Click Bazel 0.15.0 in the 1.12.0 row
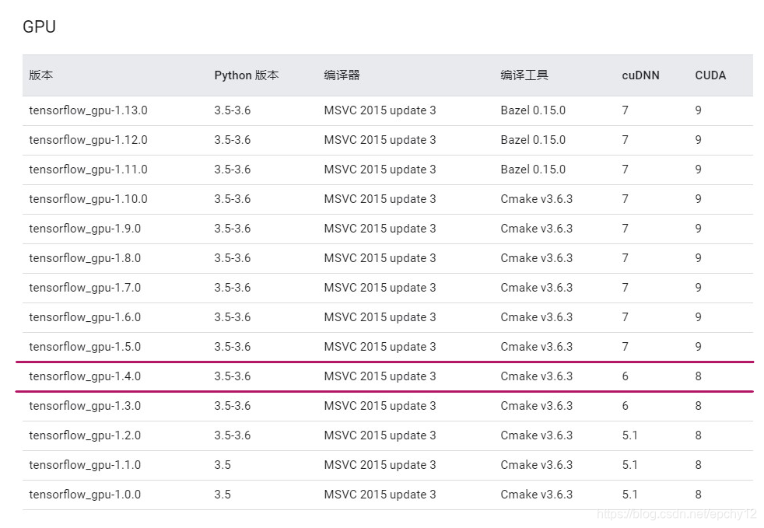This screenshot has height=528, width=764. point(533,140)
